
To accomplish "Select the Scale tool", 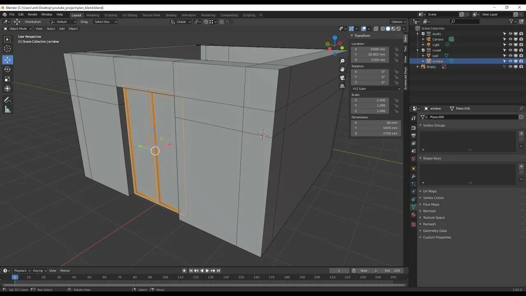I will point(7,79).
